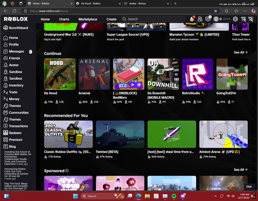Reload the page with the browser refresh button
Image resolution: width=258 pixels, height=201 pixels.
[x=14, y=11]
